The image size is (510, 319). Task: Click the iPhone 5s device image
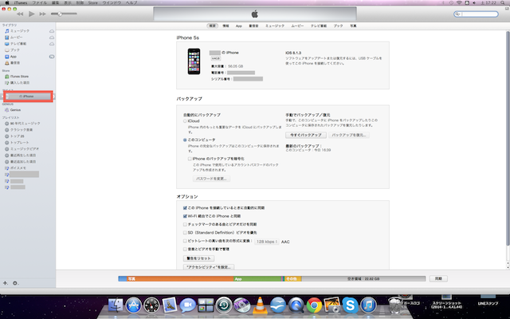click(x=194, y=61)
